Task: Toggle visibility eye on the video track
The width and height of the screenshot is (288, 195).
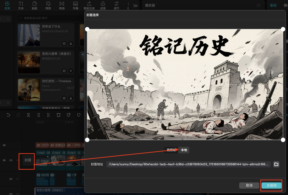Action: (4, 160)
